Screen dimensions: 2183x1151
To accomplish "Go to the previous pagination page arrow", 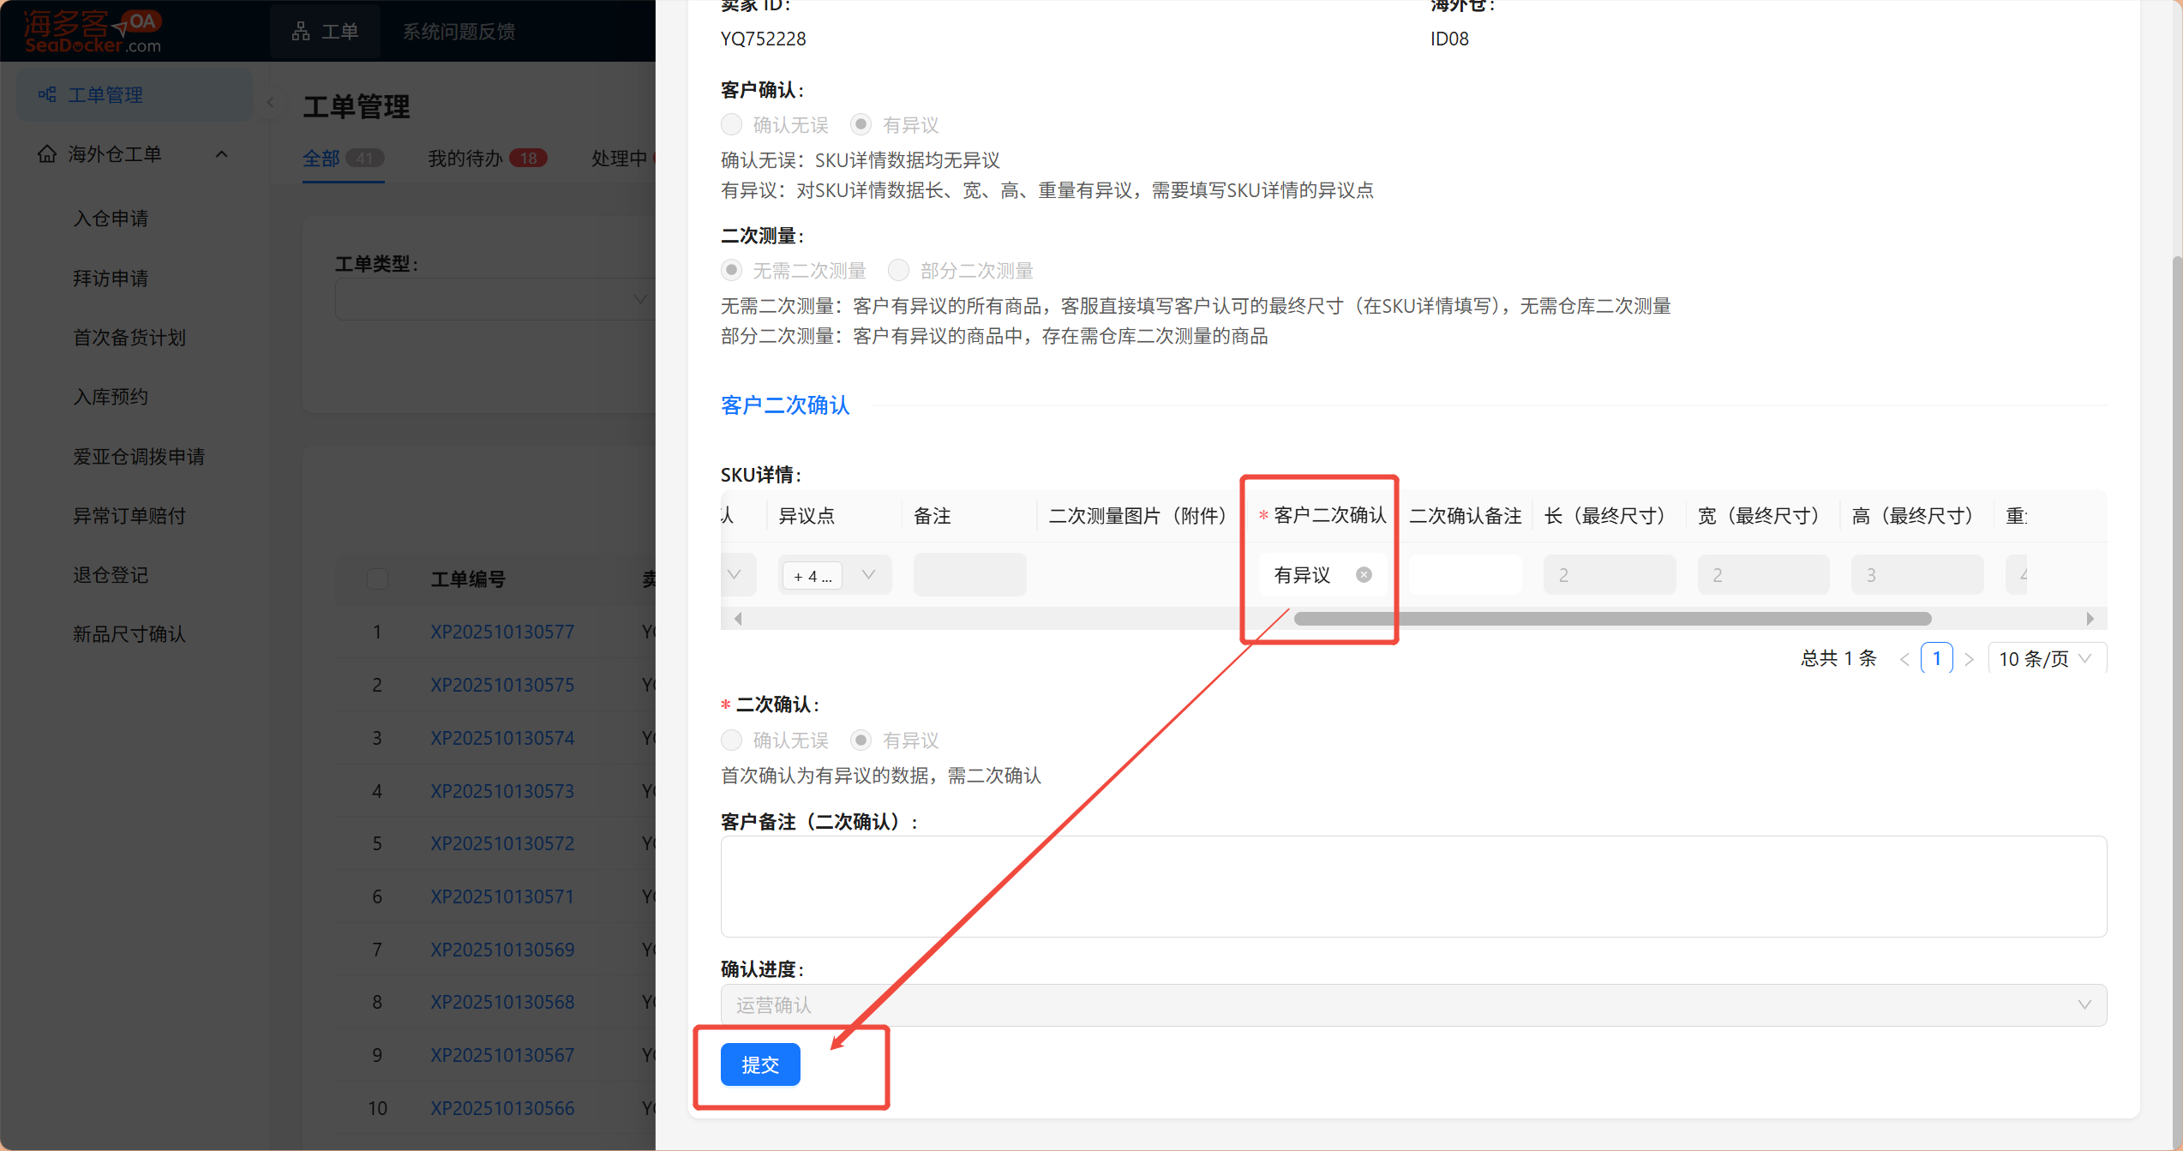I will click(x=1904, y=659).
